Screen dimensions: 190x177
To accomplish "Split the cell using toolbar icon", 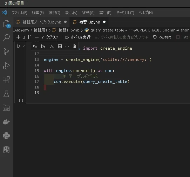I will tap(60, 46).
